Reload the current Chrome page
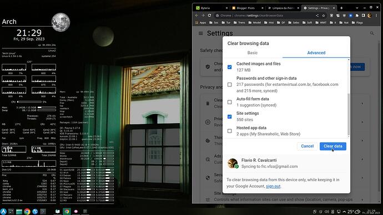The width and height of the screenshot is (383, 215). point(209,16)
